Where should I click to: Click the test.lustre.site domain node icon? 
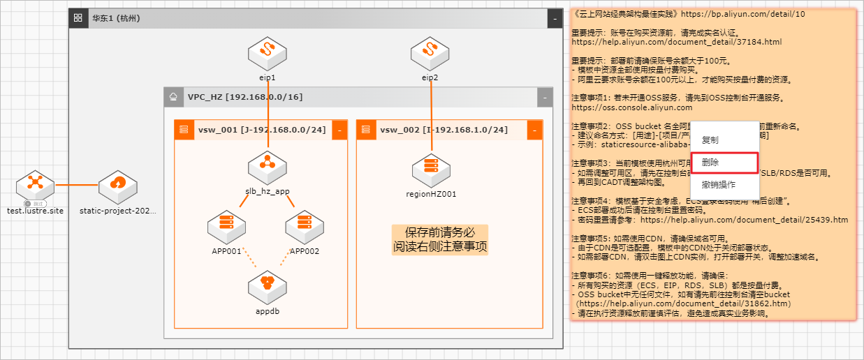tap(35, 186)
